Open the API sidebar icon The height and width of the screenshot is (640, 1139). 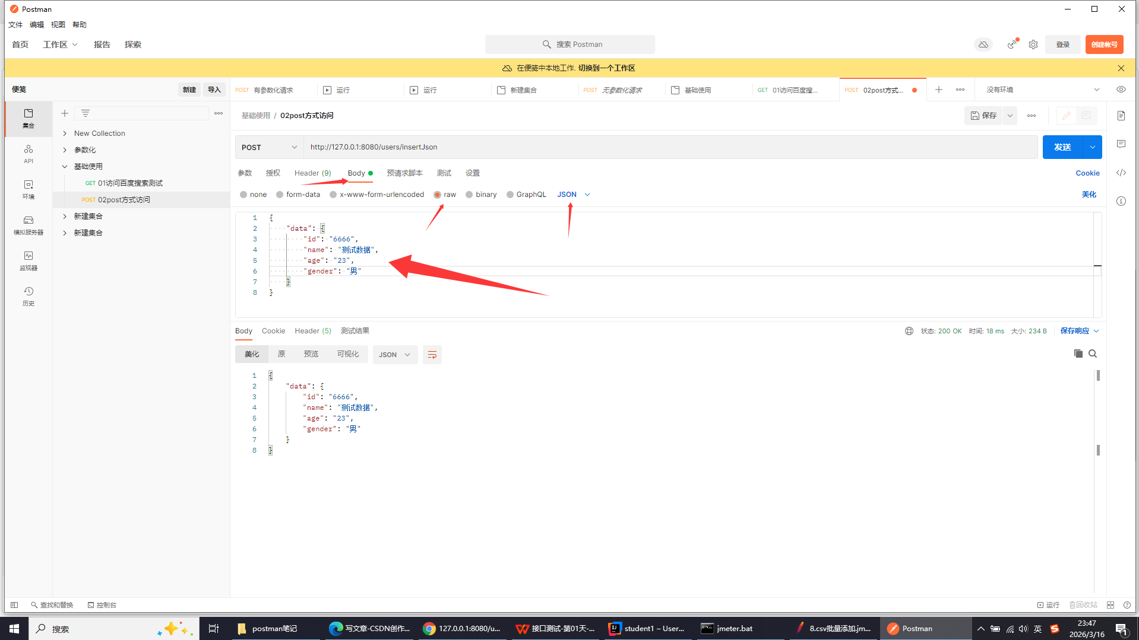pyautogui.click(x=29, y=154)
